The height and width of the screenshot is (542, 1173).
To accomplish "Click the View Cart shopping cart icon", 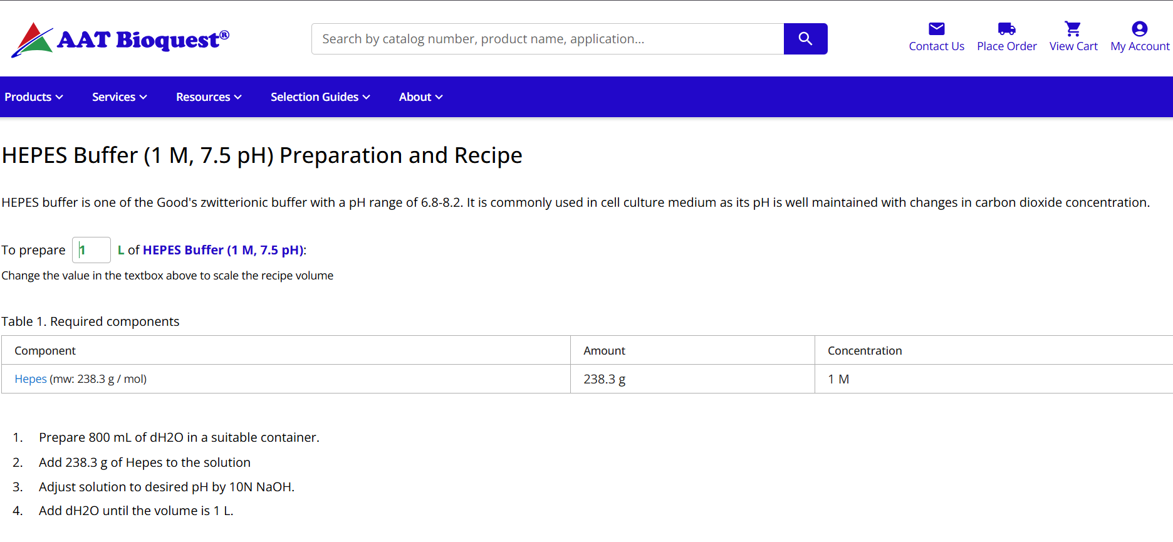I will (1073, 29).
